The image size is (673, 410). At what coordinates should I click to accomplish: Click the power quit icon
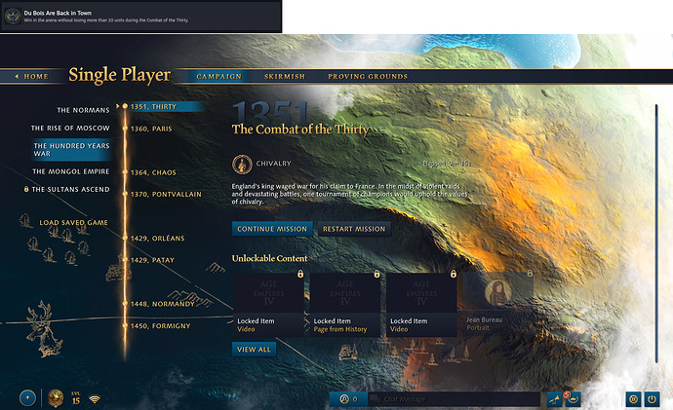pos(653,398)
